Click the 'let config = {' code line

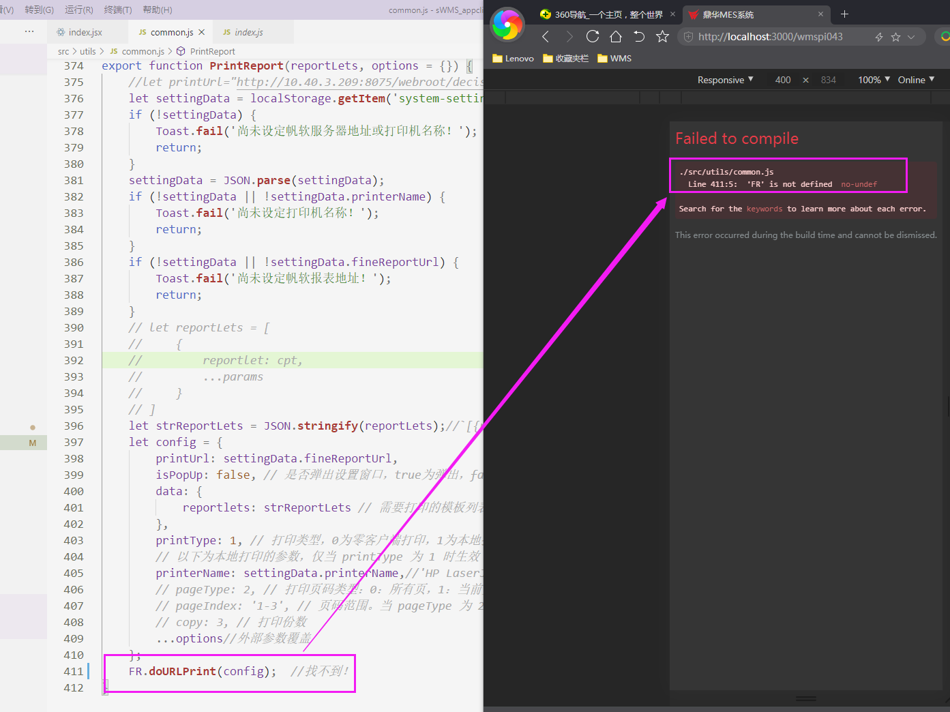176,442
